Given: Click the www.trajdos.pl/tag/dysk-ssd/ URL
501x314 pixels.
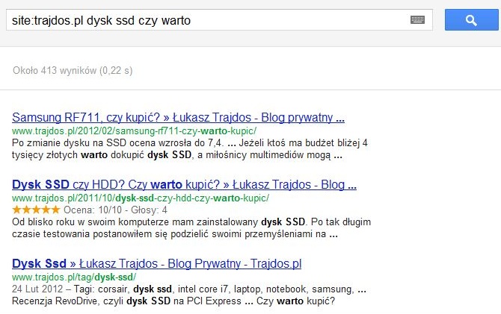Looking at the screenshot, I should click(74, 277).
